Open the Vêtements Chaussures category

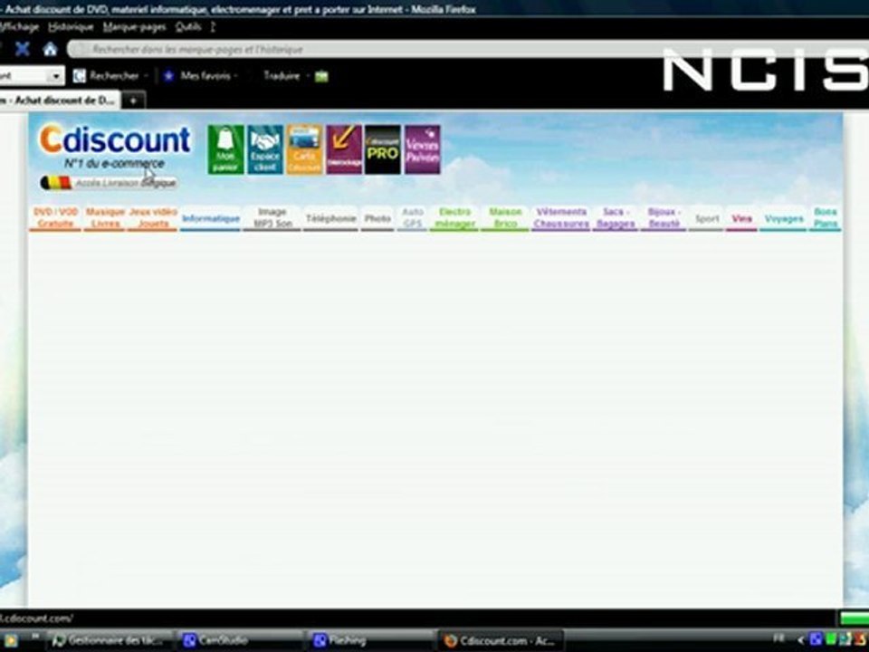coord(561,218)
